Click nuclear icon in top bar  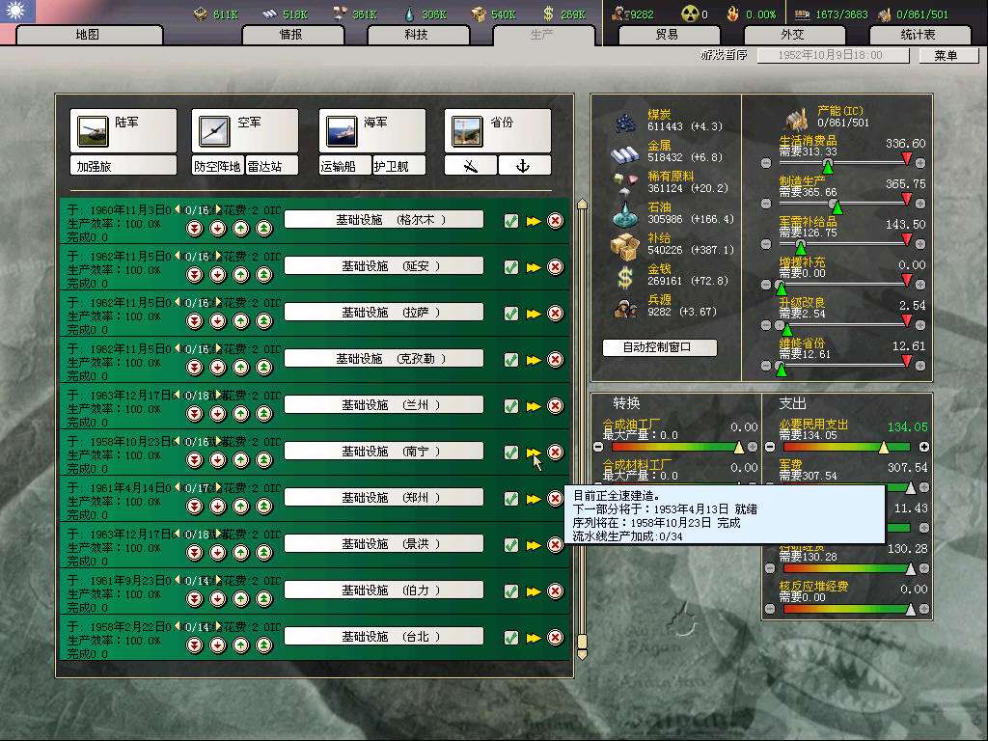pyautogui.click(x=690, y=14)
